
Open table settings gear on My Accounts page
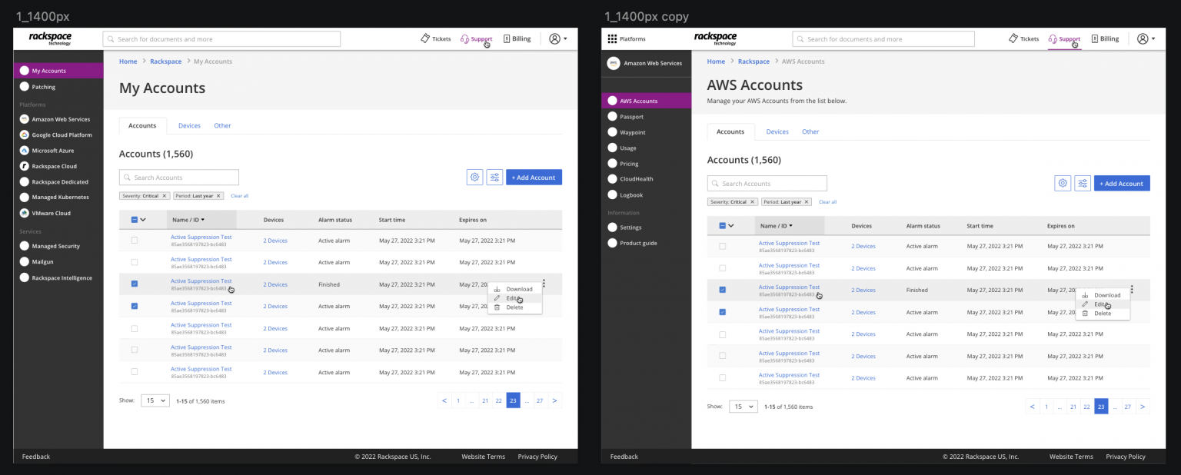pos(474,178)
